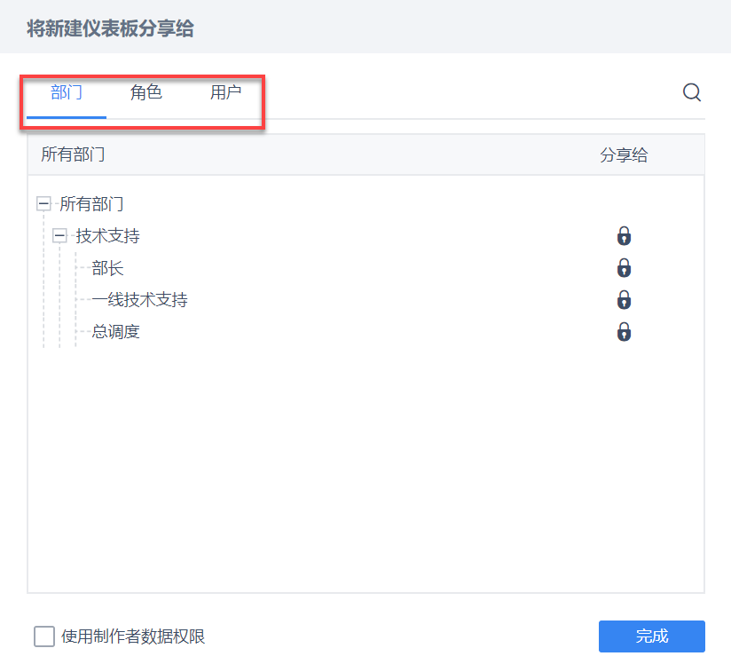Choose 一线技术支持 in the tree
The image size is (731, 664).
tap(139, 300)
